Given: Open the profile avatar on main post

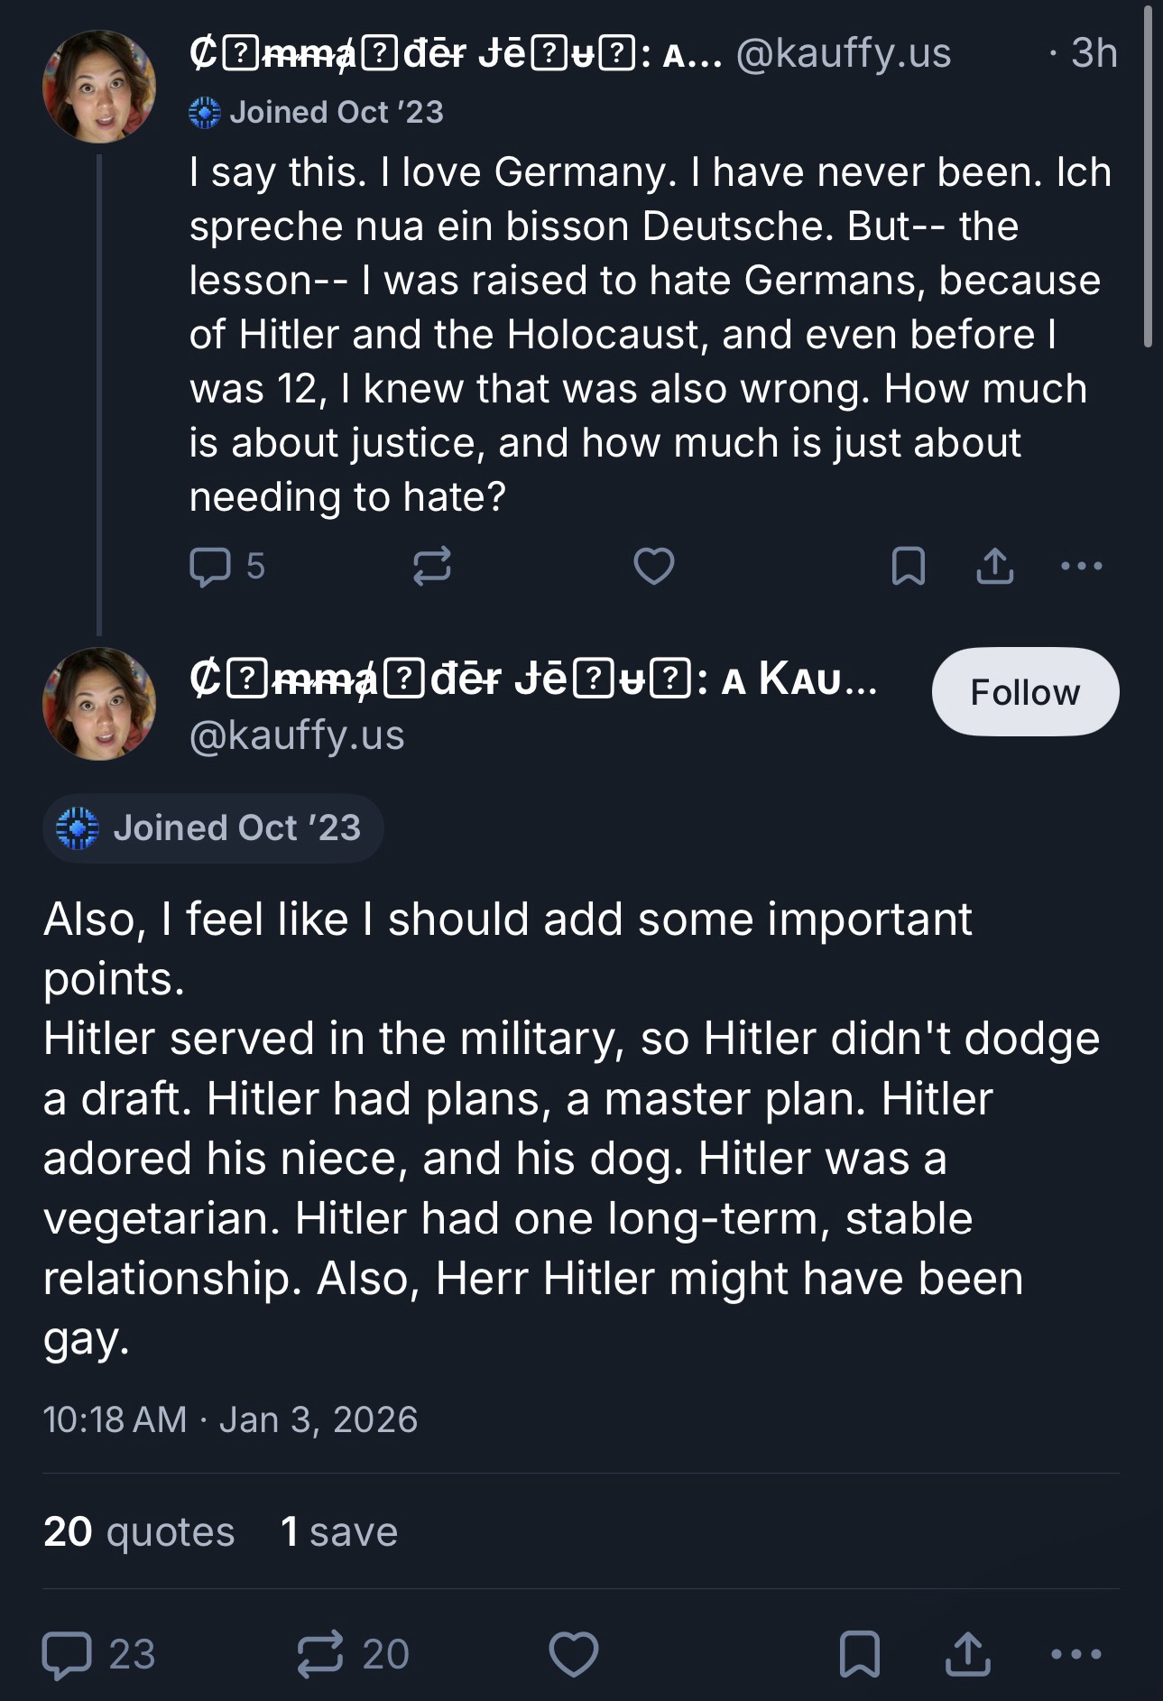Looking at the screenshot, I should 99,704.
